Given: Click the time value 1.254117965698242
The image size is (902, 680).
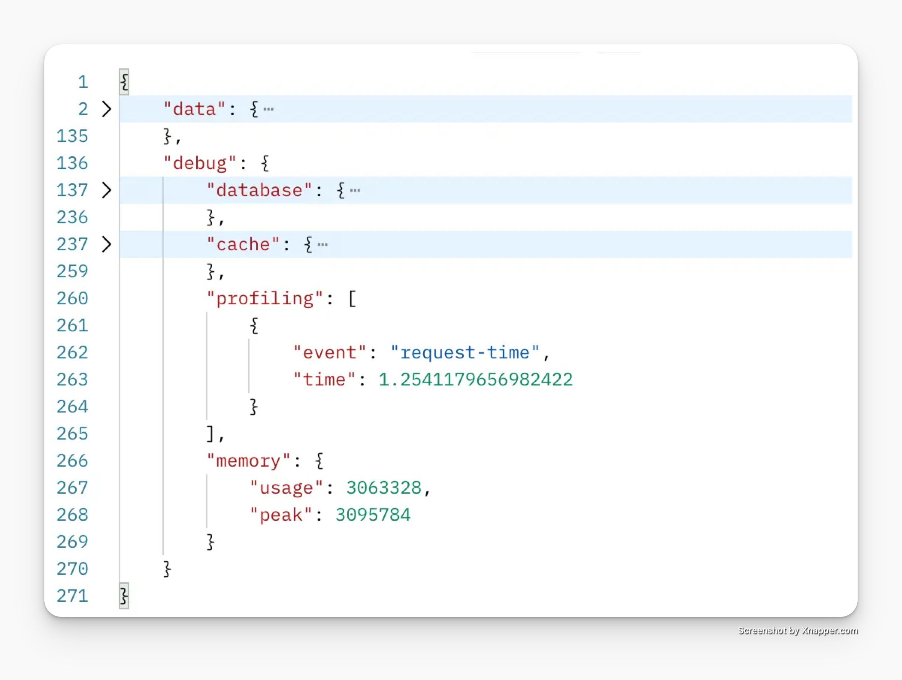Looking at the screenshot, I should (475, 379).
